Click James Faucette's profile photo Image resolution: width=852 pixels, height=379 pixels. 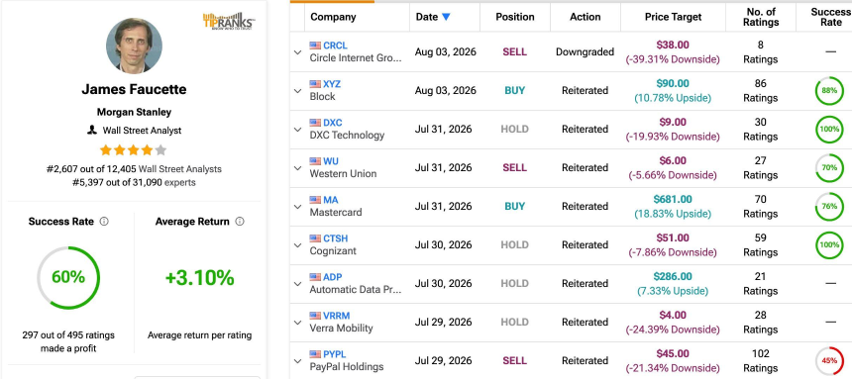click(134, 46)
